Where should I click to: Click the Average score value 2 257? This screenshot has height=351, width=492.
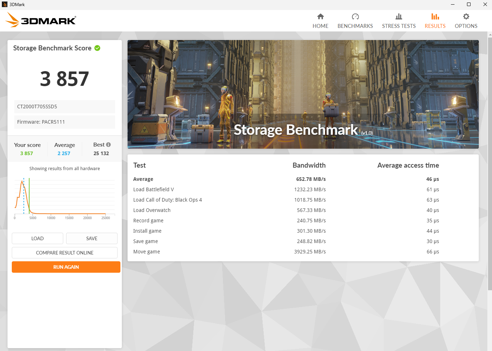(x=64, y=153)
